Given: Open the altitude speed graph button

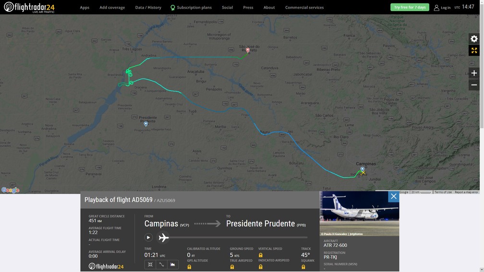Looking at the screenshot, I should coord(173,264).
